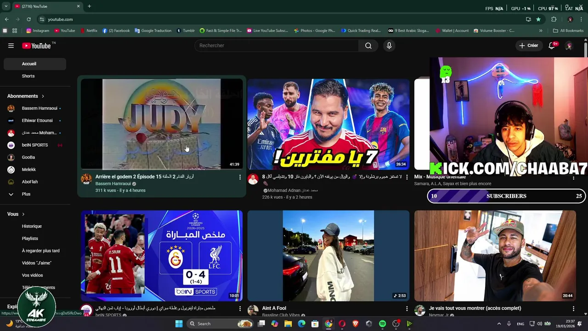
Task: Go back with the browser back arrow
Action: pyautogui.click(x=6, y=19)
